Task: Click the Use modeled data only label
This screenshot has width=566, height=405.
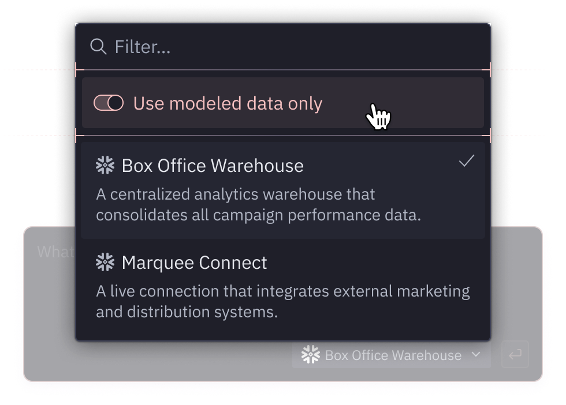Action: [x=228, y=103]
